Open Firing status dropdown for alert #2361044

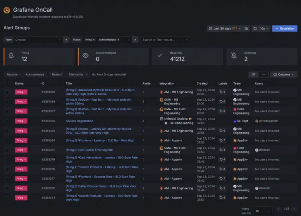[21, 198]
